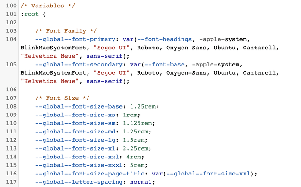Click line number 105 in gutter
The height and width of the screenshot is (187, 301).
point(11,65)
